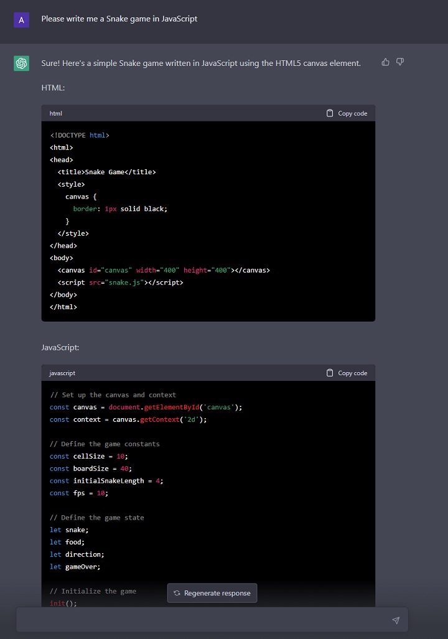Copy code from the html block

pyautogui.click(x=347, y=113)
